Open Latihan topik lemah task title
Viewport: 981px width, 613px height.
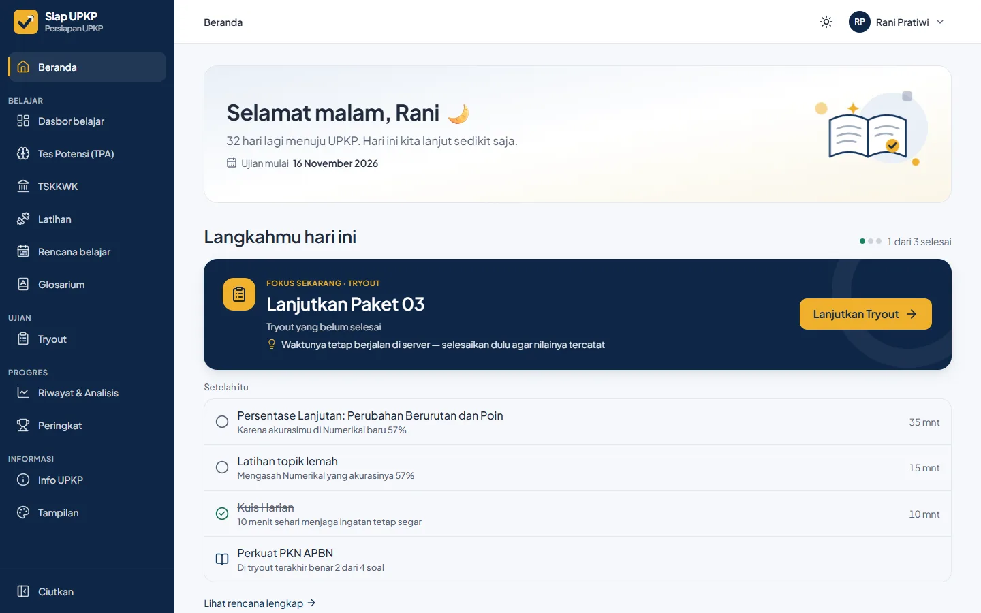(287, 461)
